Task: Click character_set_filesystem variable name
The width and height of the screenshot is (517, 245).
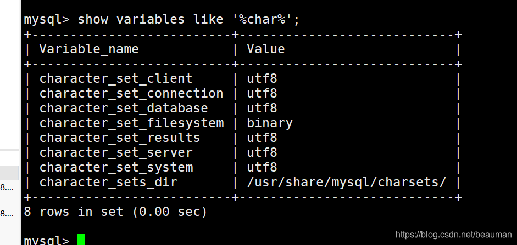Action: pyautogui.click(x=131, y=123)
